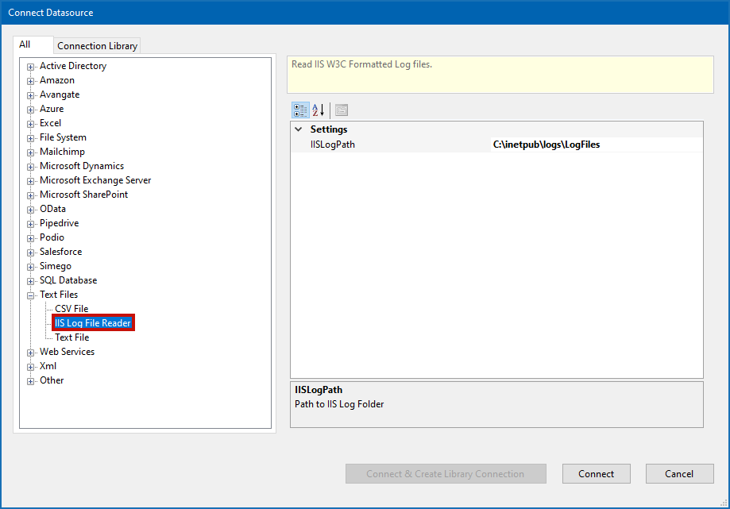Click the Cancel button
Viewport: 730px width, 509px height.
click(x=679, y=473)
